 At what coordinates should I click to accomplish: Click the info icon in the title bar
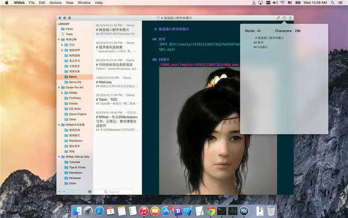click(x=284, y=18)
